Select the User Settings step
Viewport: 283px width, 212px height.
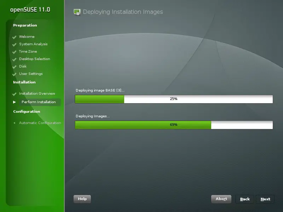pyautogui.click(x=31, y=74)
